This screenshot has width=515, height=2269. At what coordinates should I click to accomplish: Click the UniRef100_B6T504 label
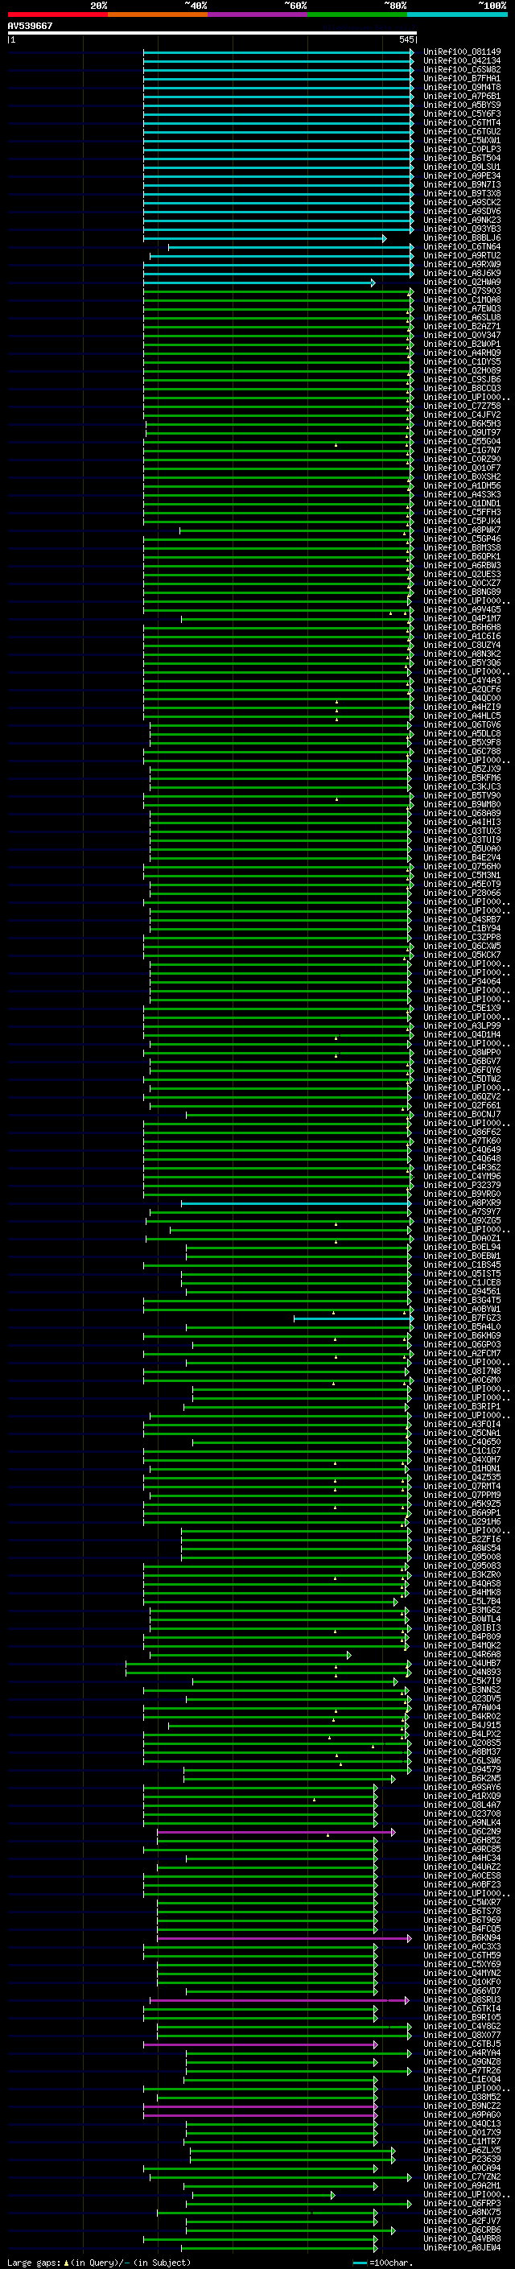462,158
